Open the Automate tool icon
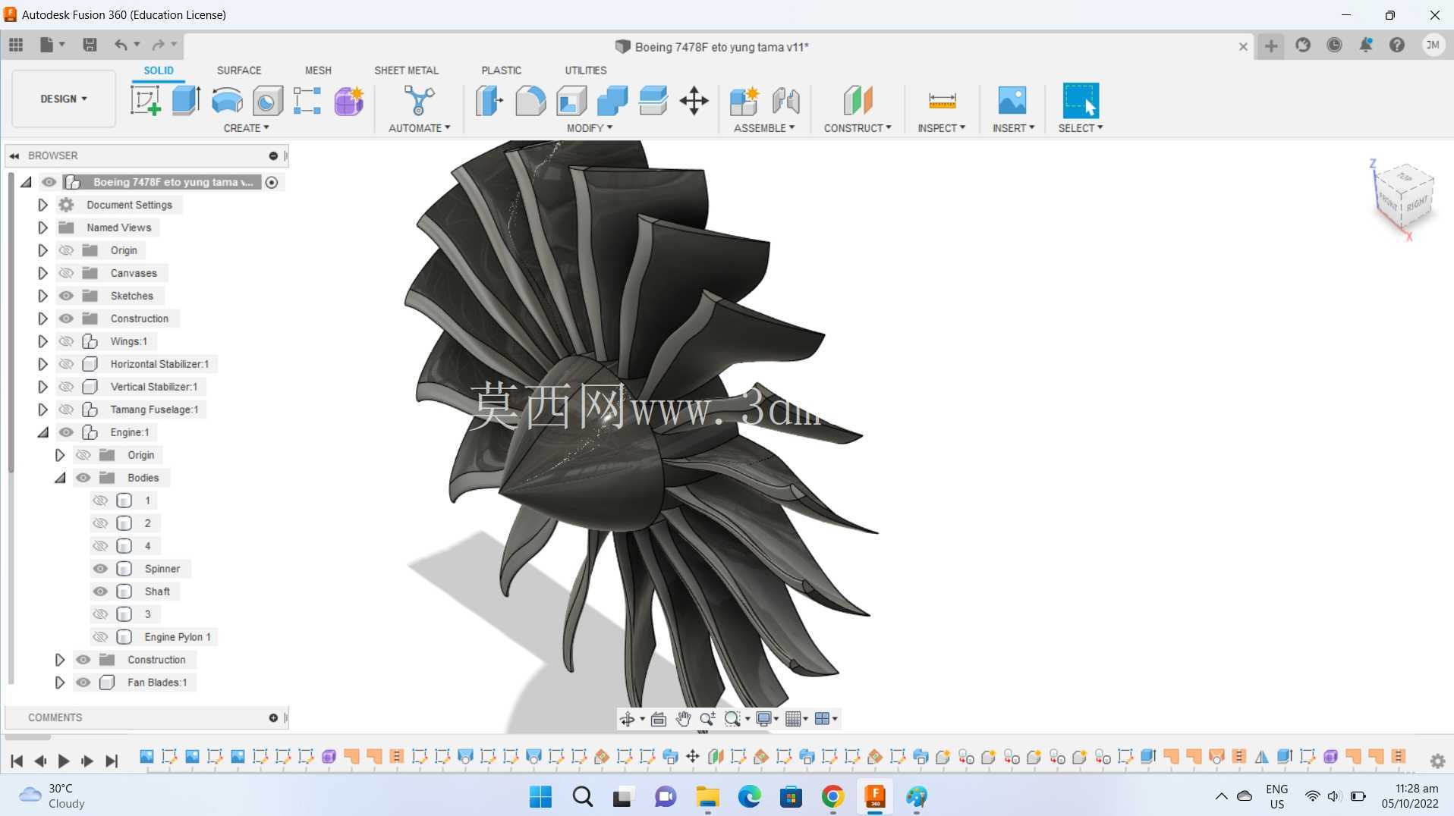1454x816 pixels. click(419, 100)
